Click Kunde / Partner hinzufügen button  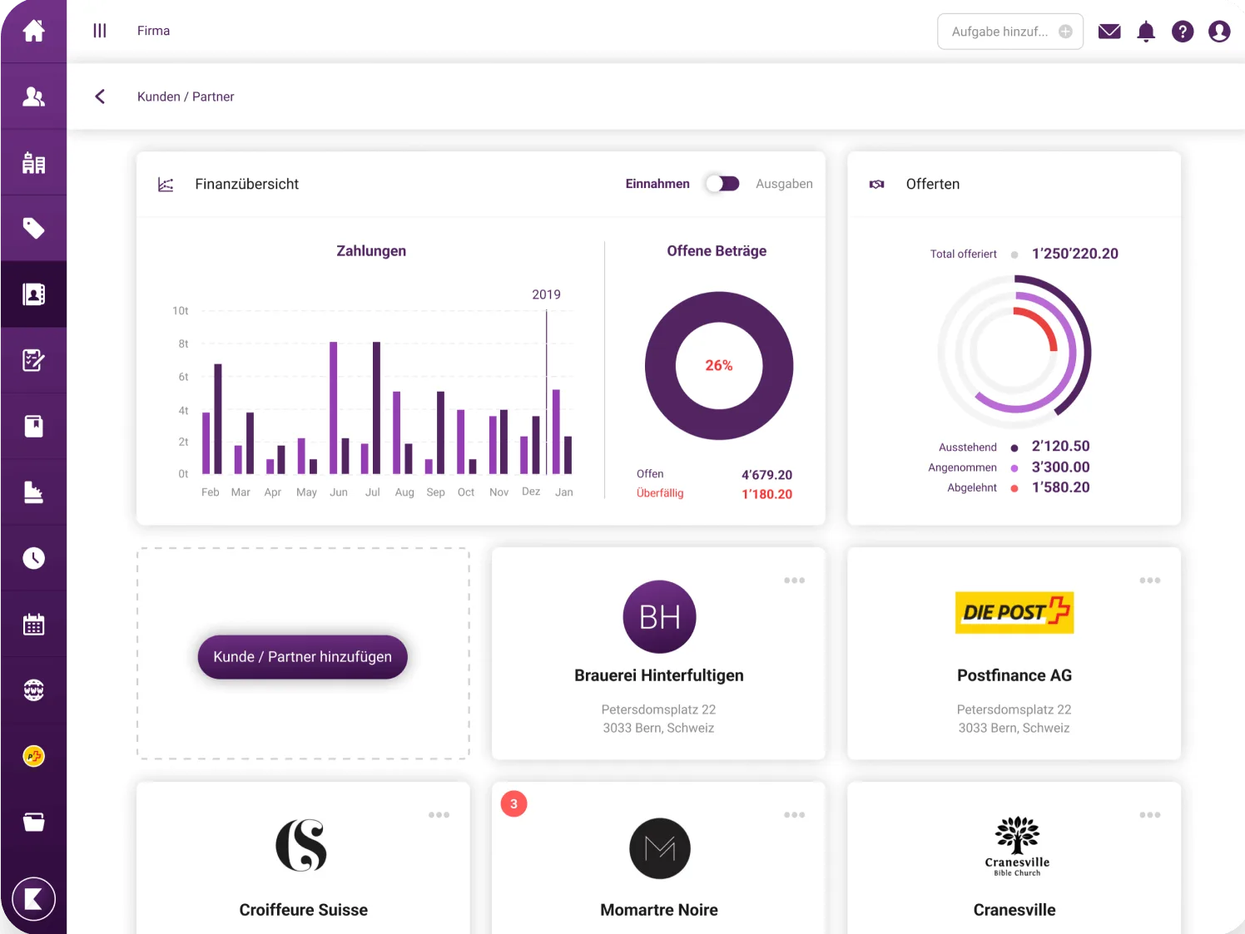point(302,657)
